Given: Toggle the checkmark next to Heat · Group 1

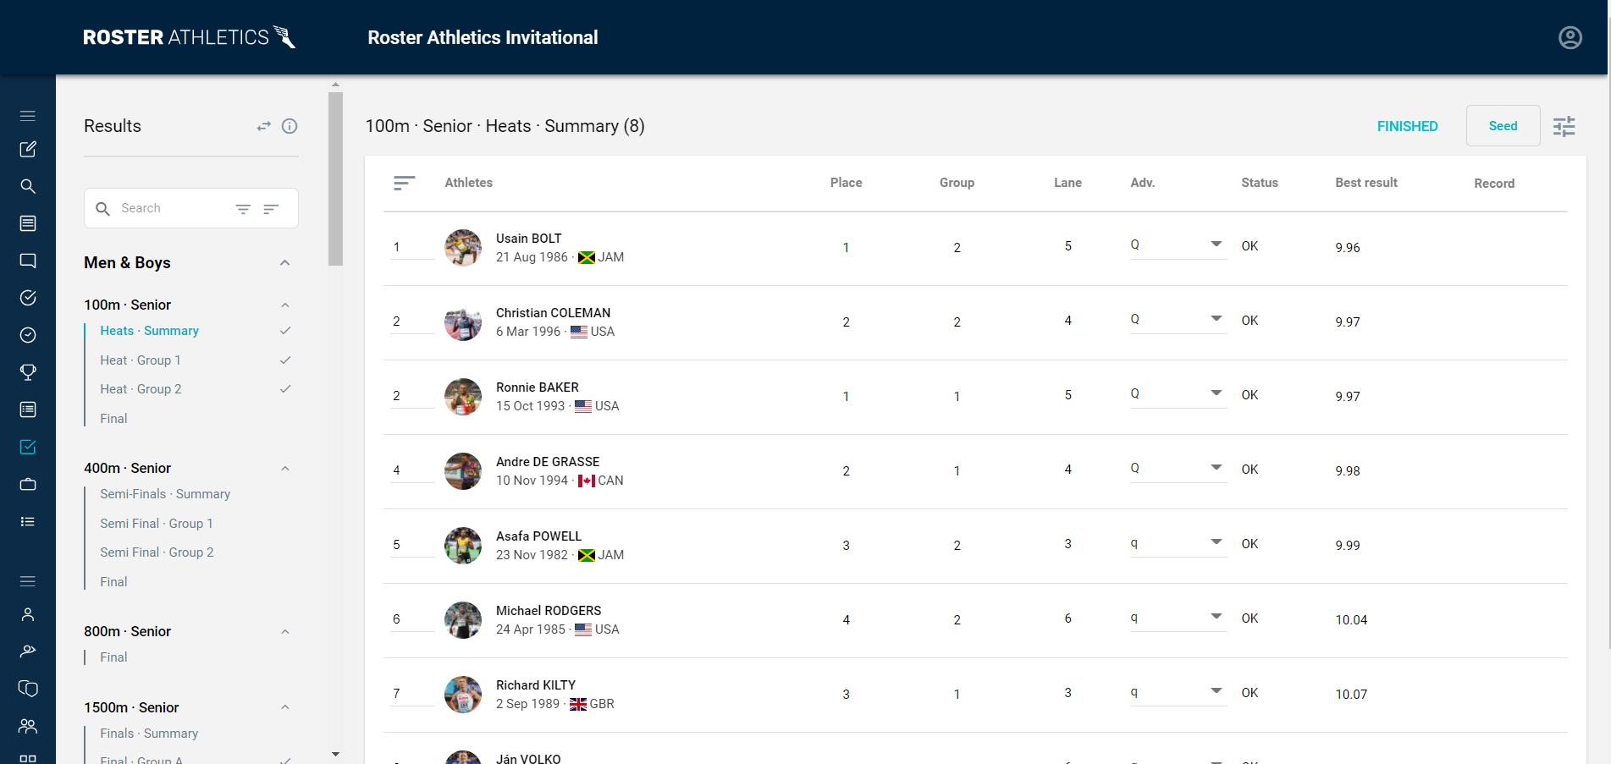Looking at the screenshot, I should (285, 360).
